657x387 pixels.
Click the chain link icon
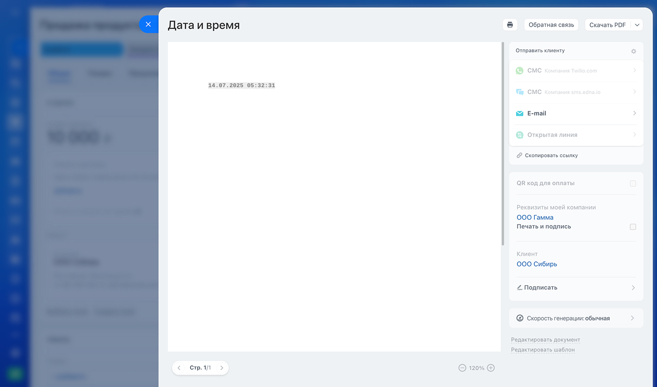tap(519, 156)
